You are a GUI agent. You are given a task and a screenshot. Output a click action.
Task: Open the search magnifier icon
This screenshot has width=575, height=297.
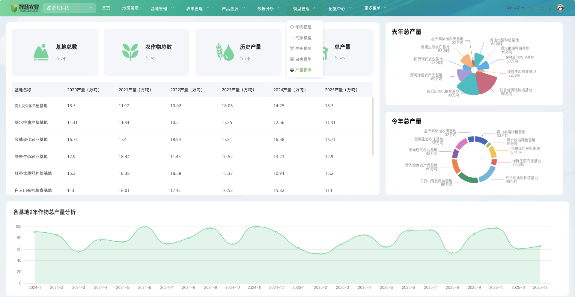click(x=532, y=8)
